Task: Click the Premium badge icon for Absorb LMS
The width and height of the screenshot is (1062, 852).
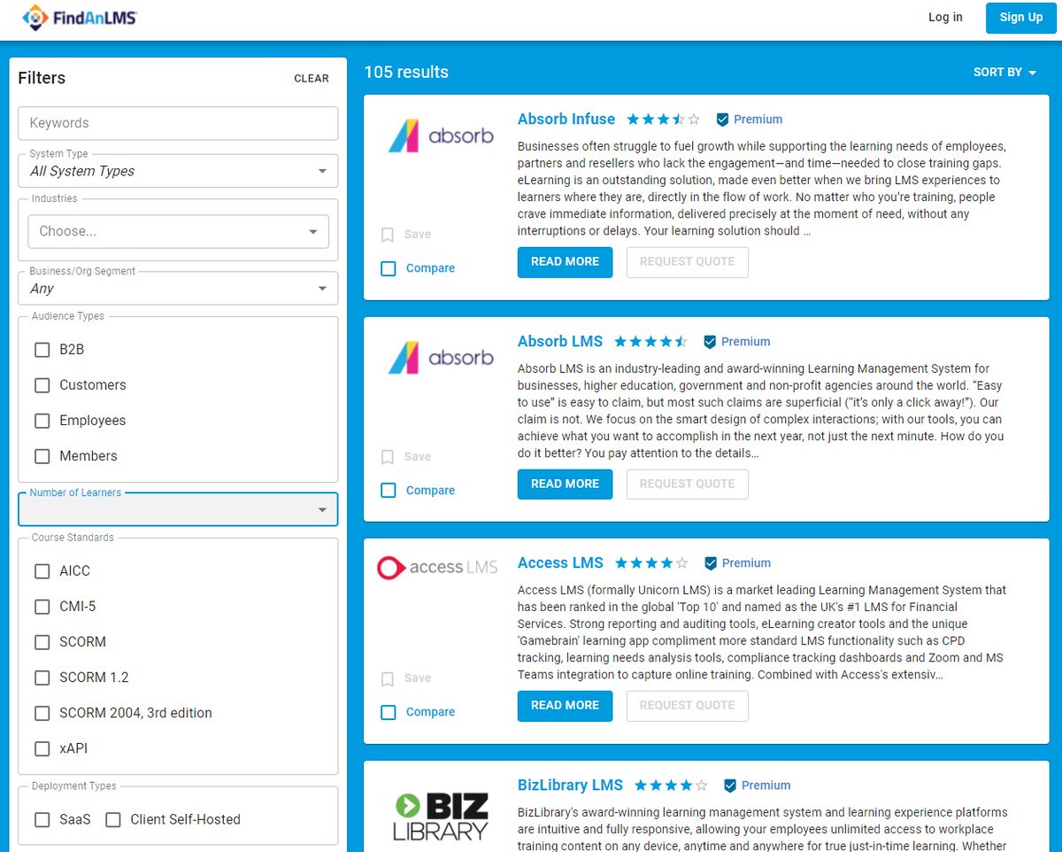Action: 710,342
